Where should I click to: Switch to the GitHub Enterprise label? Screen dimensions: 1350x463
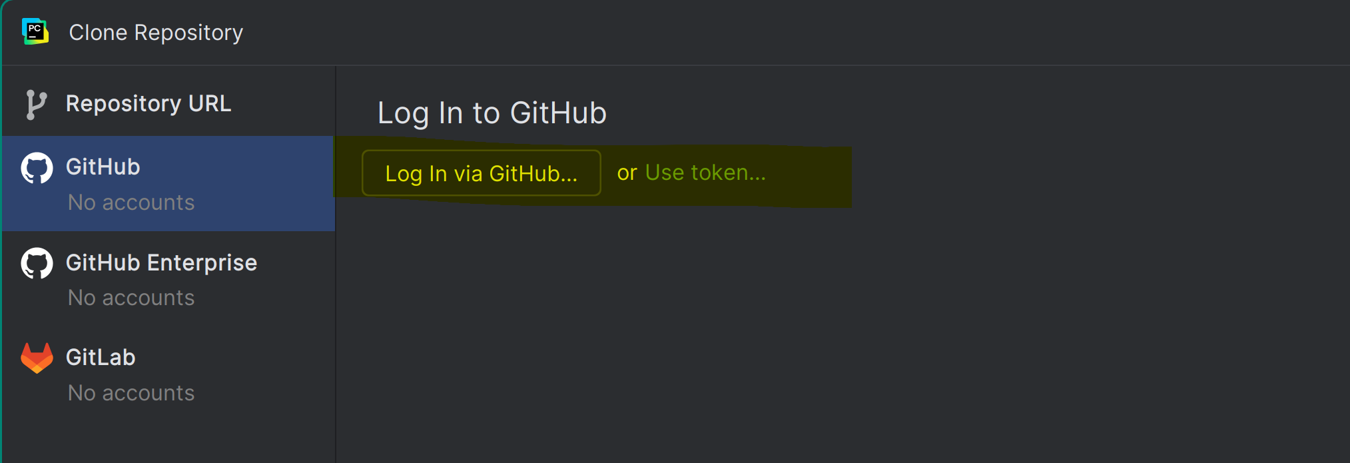tap(161, 262)
